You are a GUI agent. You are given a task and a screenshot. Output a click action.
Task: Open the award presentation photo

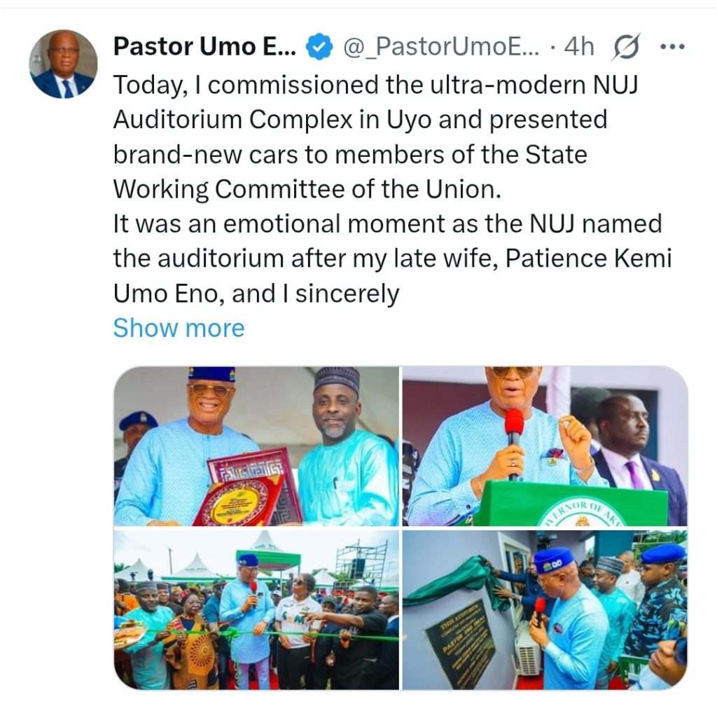tap(256, 446)
